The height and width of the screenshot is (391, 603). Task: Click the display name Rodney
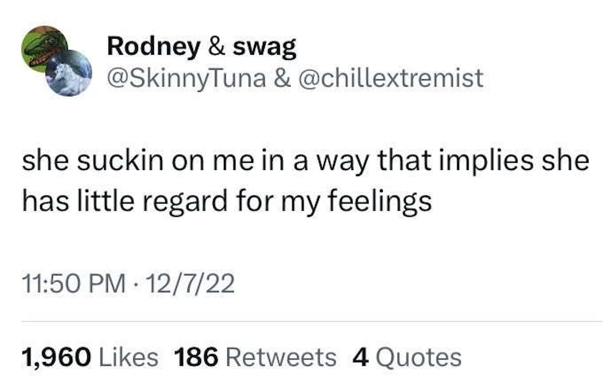153,47
